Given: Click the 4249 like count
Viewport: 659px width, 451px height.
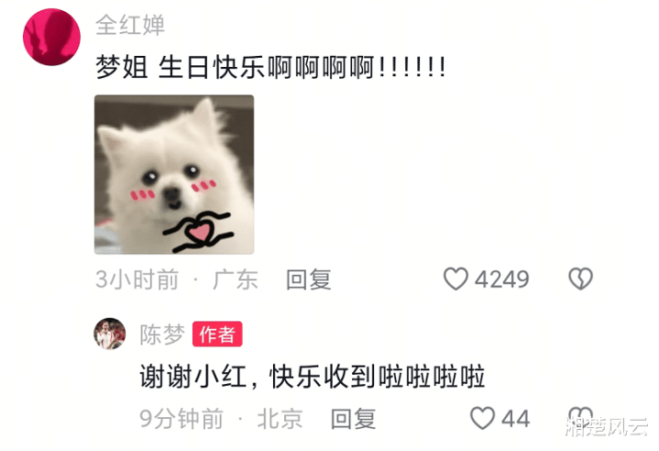Looking at the screenshot, I should 502,280.
